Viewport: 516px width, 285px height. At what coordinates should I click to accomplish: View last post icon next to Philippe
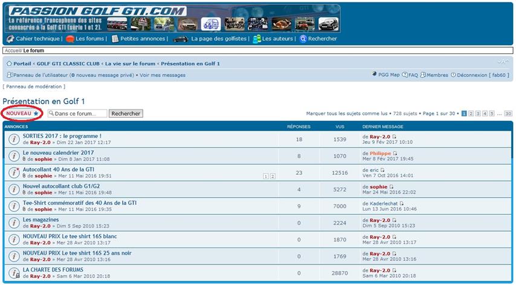pyautogui.click(x=395, y=153)
